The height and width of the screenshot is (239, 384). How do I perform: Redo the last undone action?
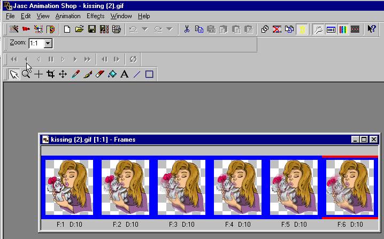click(x=158, y=29)
